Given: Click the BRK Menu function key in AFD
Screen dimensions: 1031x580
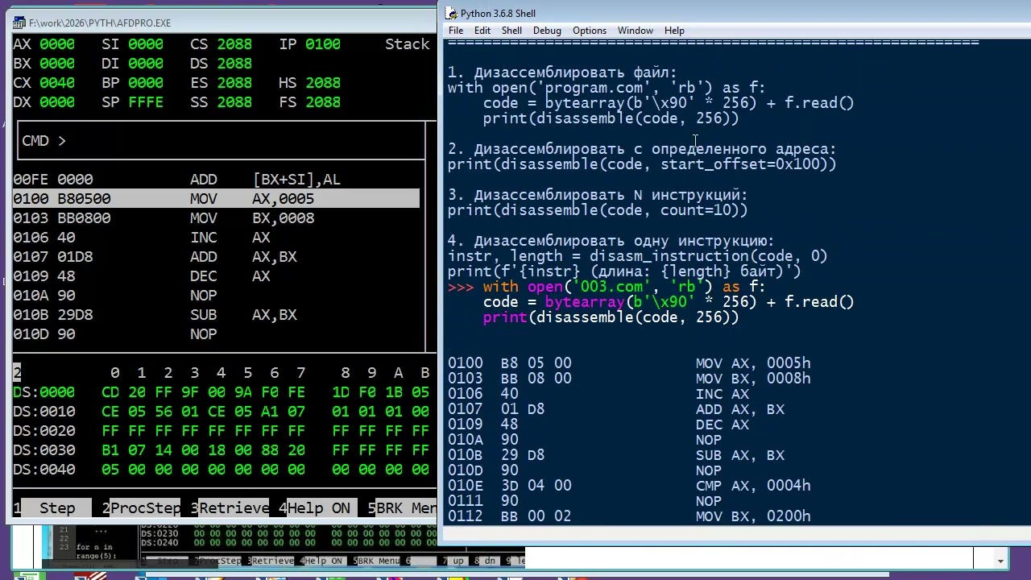Looking at the screenshot, I should point(407,508).
